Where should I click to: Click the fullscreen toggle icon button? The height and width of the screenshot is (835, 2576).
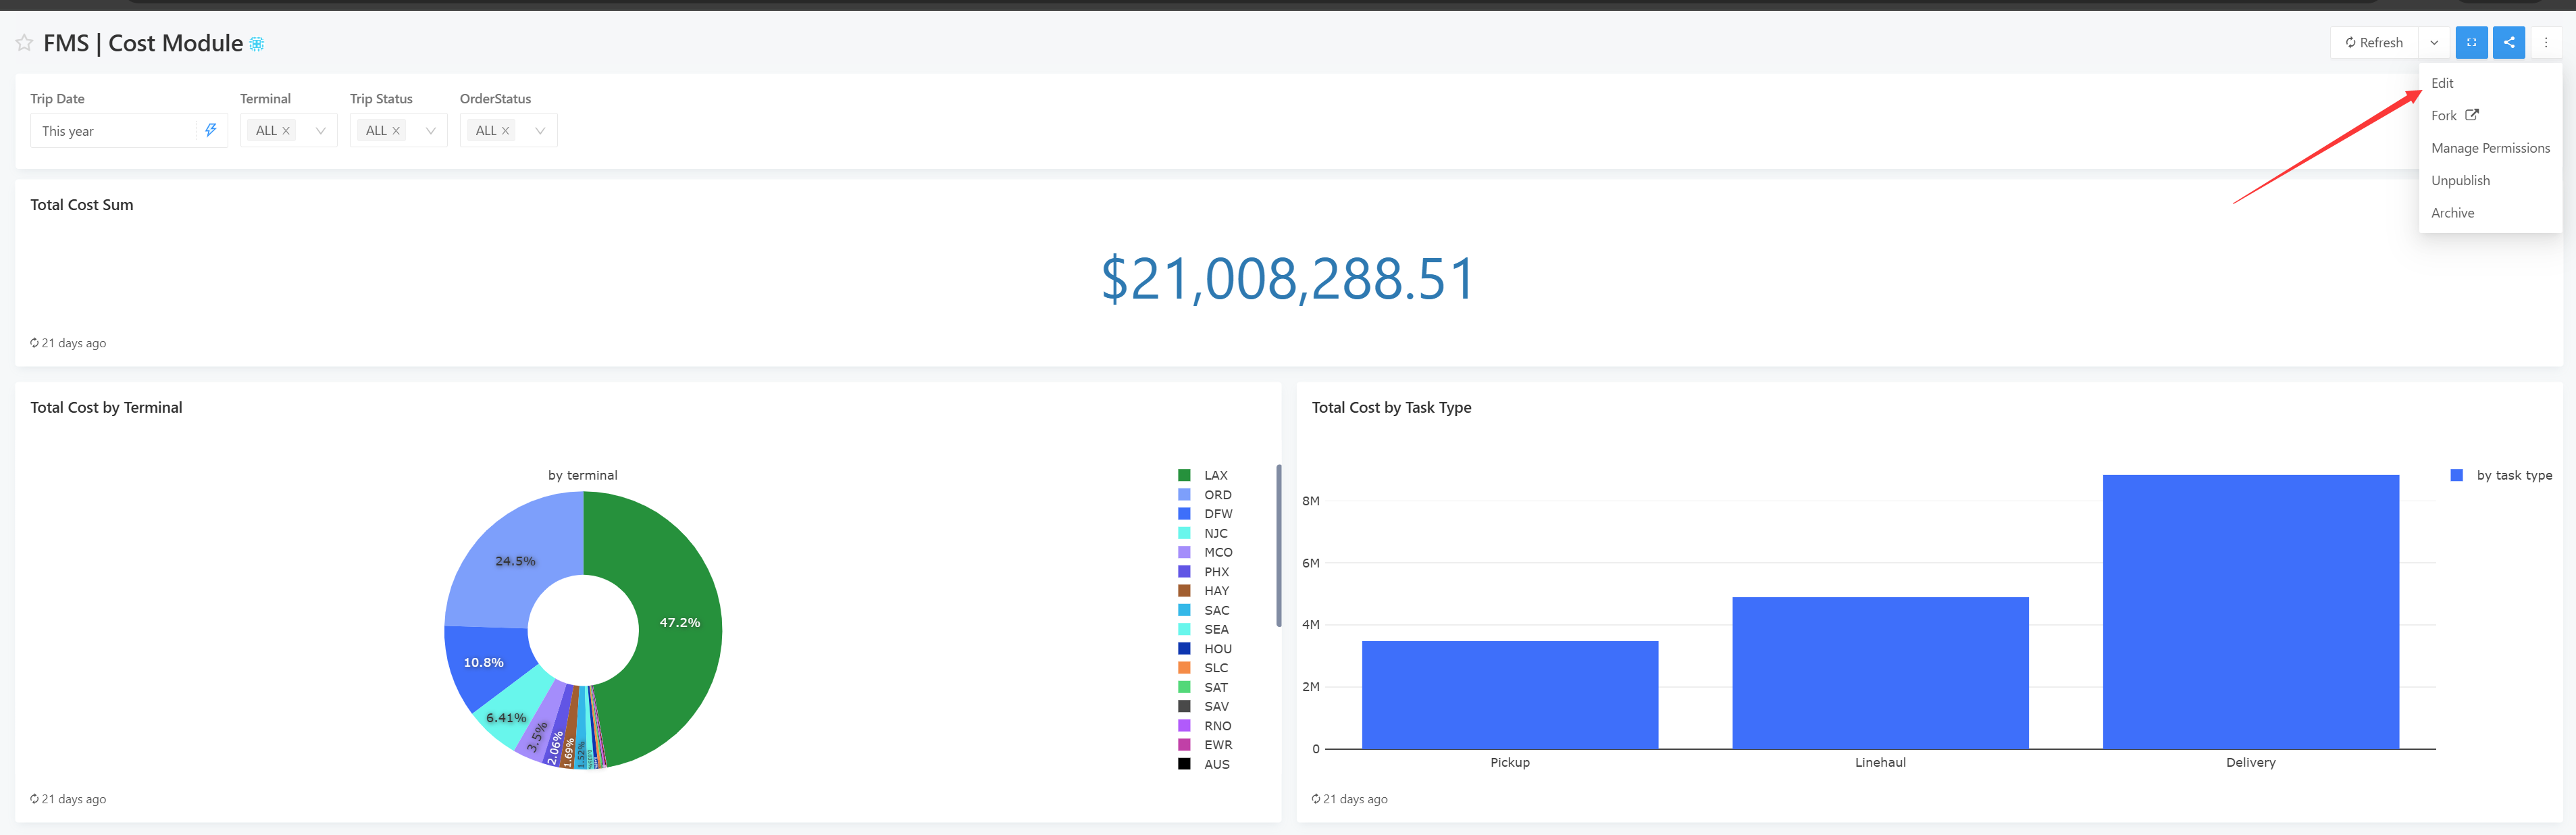[2471, 42]
